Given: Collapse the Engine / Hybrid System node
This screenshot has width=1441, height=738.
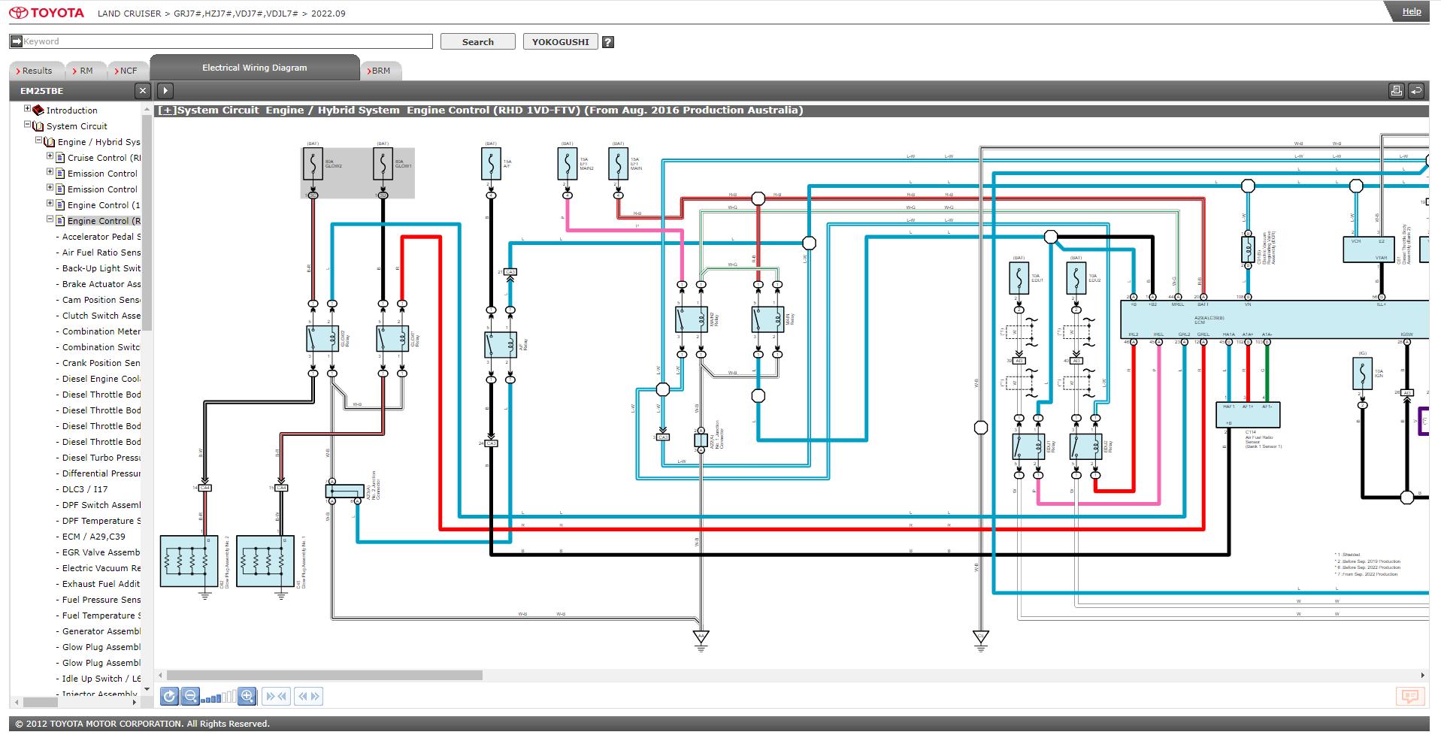Looking at the screenshot, I should 39,141.
